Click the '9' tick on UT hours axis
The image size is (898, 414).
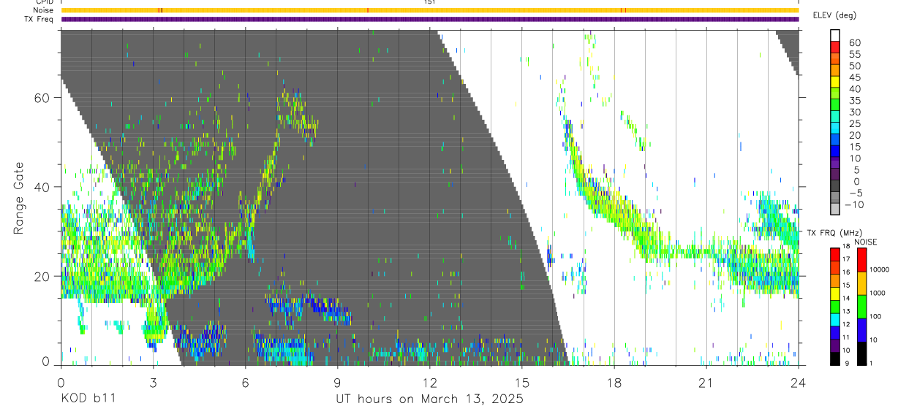pyautogui.click(x=337, y=382)
